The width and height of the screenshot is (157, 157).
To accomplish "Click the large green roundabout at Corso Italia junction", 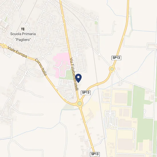I will 80,104.
